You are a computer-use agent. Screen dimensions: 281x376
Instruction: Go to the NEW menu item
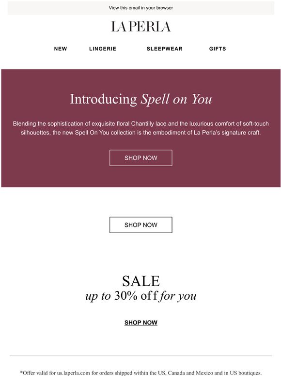point(61,49)
